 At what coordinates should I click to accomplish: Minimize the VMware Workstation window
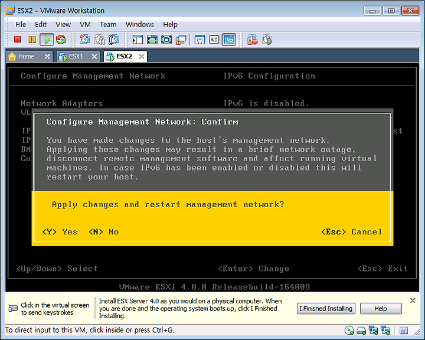[372, 11]
